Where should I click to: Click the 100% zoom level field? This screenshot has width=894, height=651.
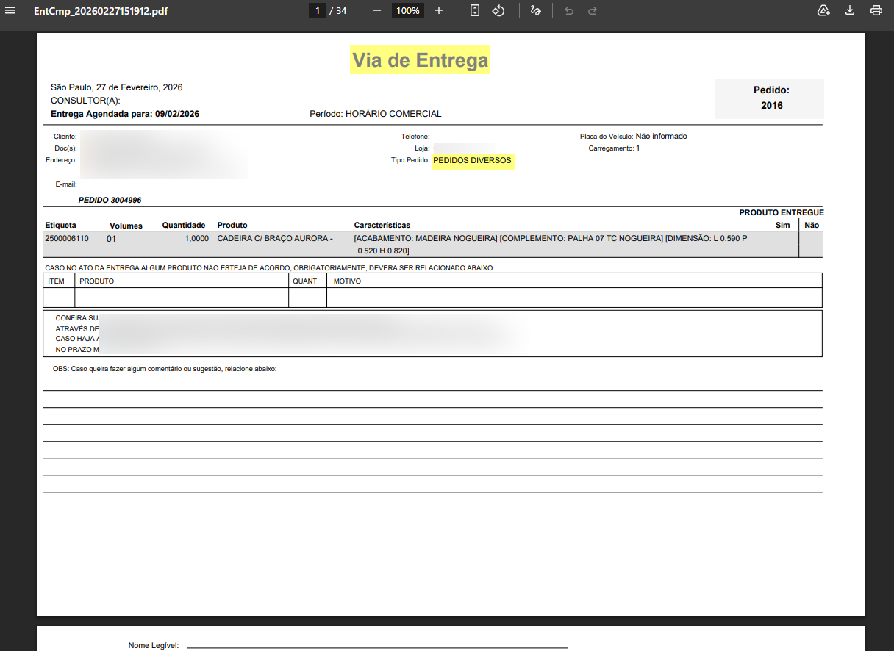[407, 11]
